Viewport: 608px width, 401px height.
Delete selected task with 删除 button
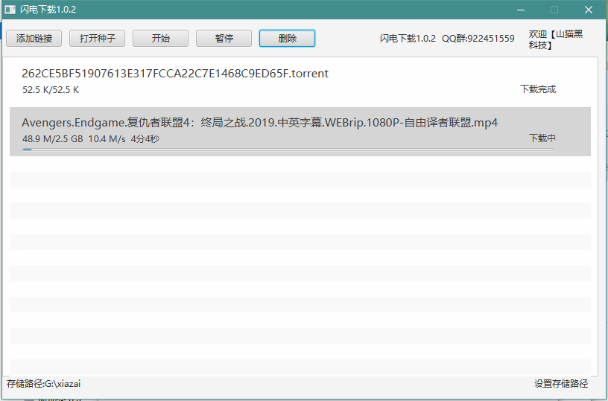click(287, 39)
